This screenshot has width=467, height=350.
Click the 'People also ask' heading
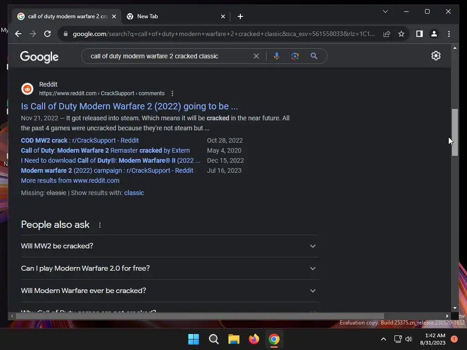[55, 225]
